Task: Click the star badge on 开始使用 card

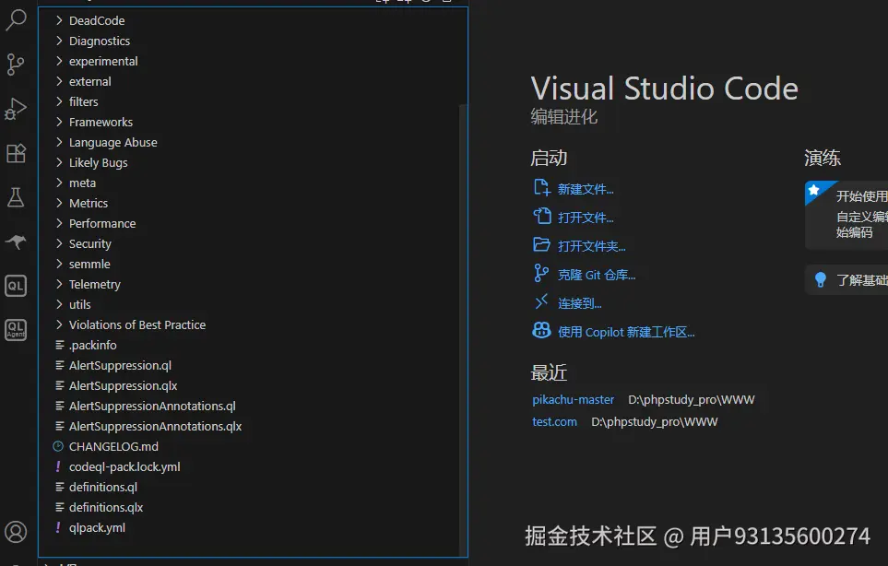Action: [814, 190]
